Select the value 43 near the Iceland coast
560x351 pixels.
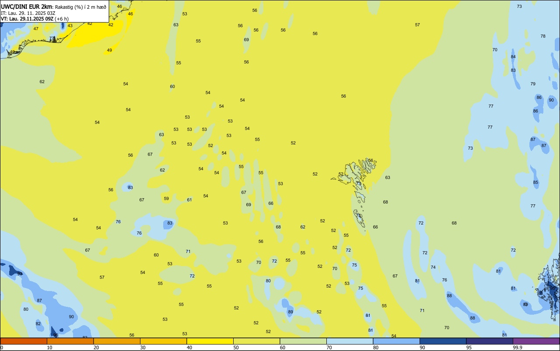(x=70, y=26)
